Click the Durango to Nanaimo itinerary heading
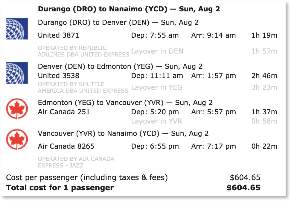The width and height of the screenshot is (291, 201). [x=129, y=9]
